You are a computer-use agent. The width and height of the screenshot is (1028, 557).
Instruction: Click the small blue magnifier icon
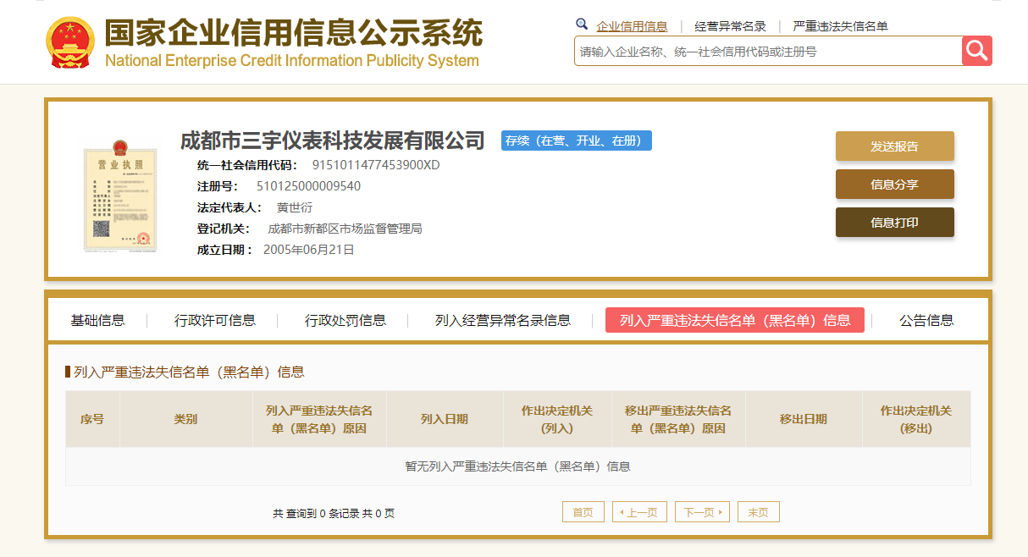point(582,25)
